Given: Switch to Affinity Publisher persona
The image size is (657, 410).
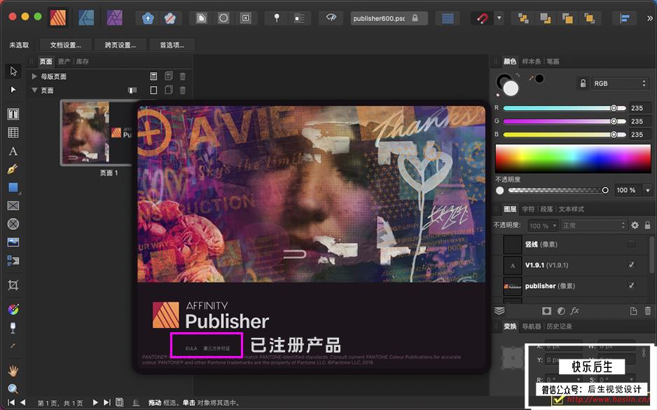Looking at the screenshot, I should [x=58, y=18].
